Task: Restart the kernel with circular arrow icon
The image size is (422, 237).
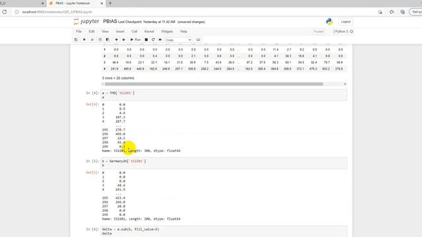Action: tap(153, 39)
